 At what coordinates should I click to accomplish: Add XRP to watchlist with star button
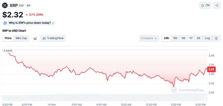(205, 5)
